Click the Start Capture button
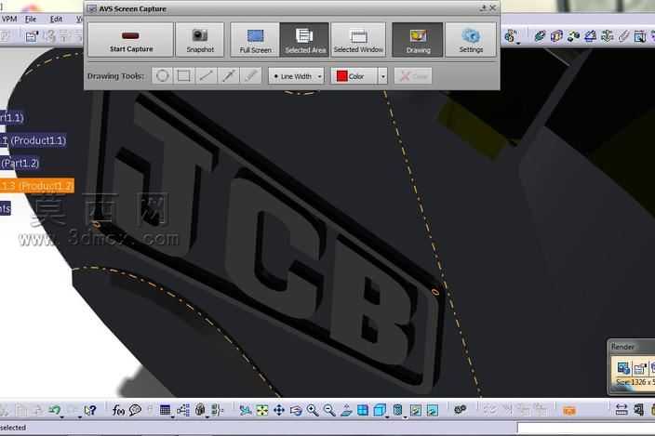Screen dimensions: 655x436 click(x=131, y=40)
